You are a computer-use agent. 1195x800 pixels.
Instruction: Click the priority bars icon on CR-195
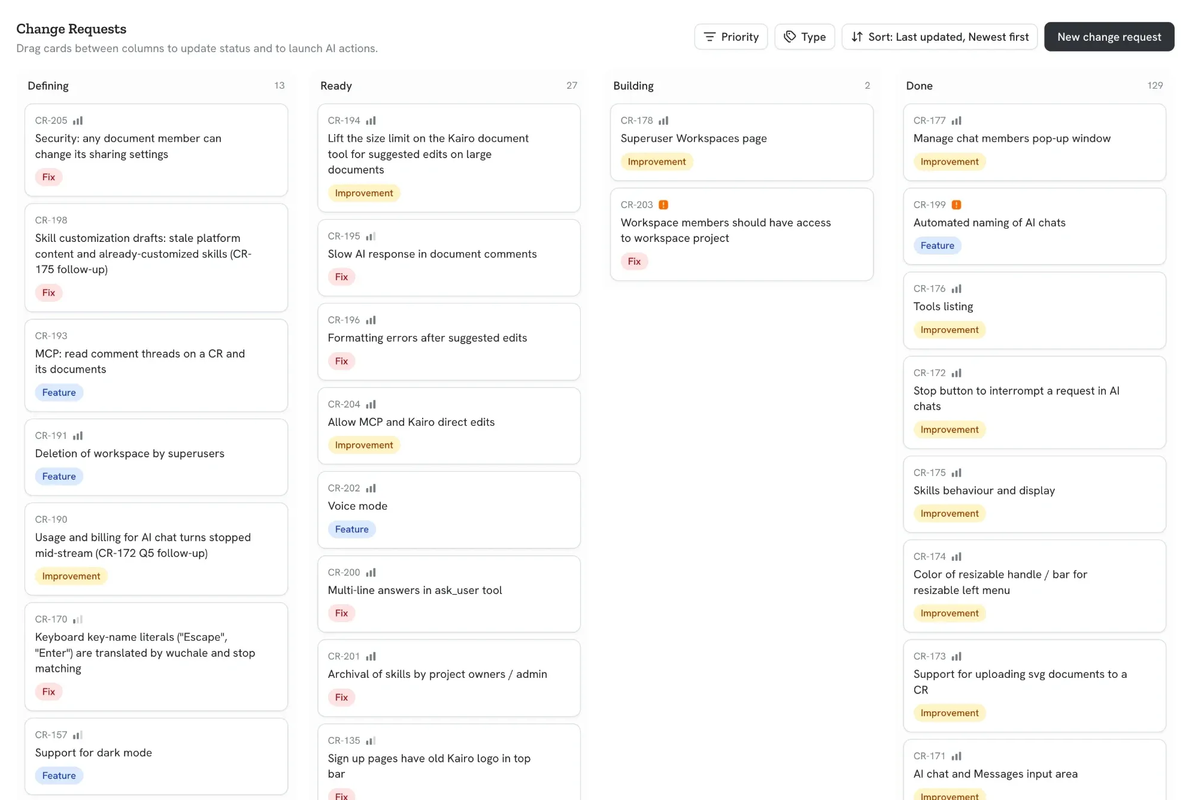371,237
